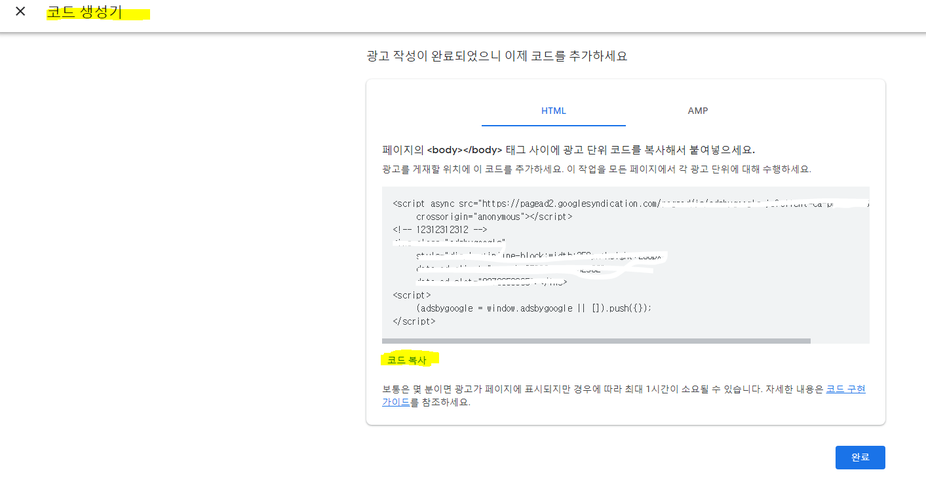
Task: Click the adsbygoogle push code line
Action: (534, 308)
